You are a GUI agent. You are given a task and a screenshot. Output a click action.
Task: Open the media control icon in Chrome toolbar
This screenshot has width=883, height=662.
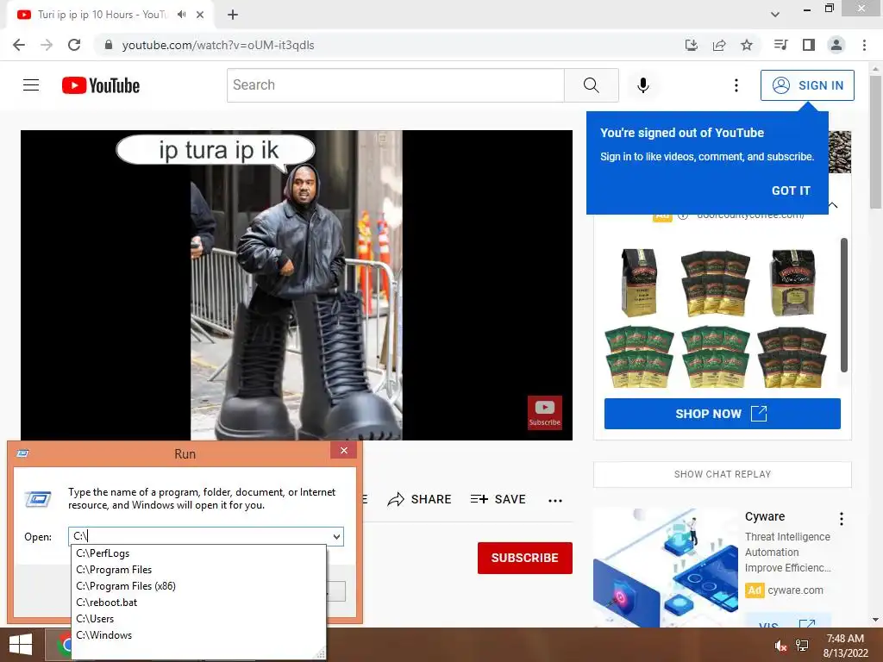[781, 45]
